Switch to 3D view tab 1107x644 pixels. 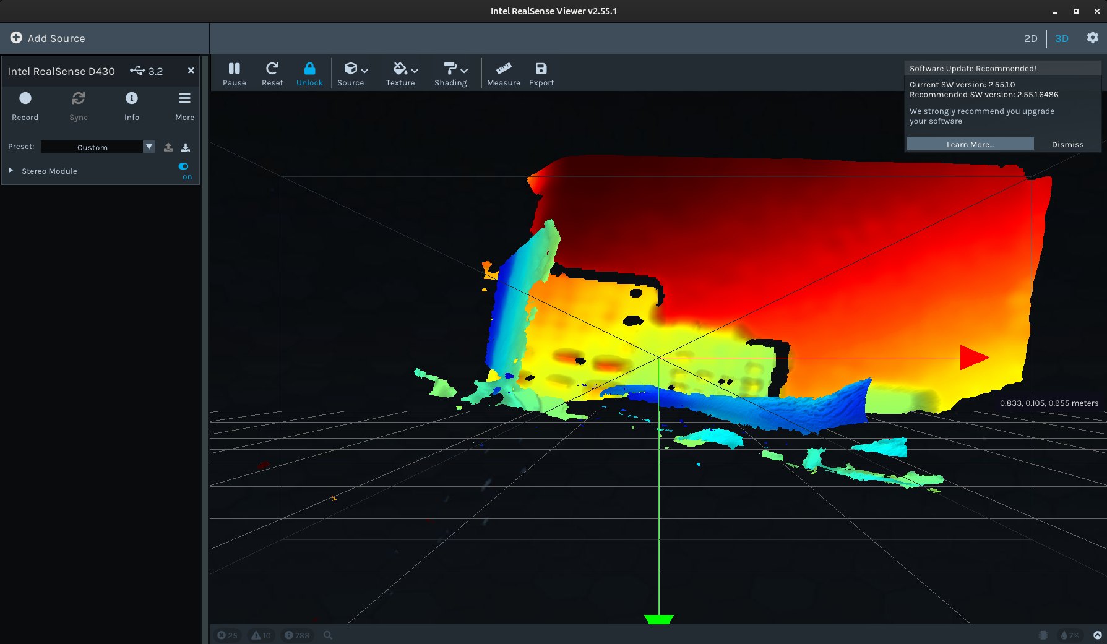tap(1062, 38)
